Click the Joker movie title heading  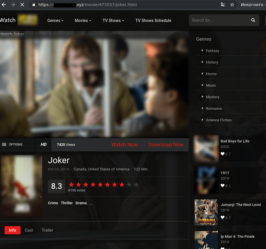point(59,160)
